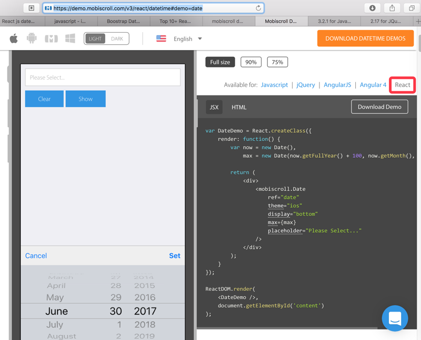
Task: Keep LIGHT theme selected
Action: 94,38
